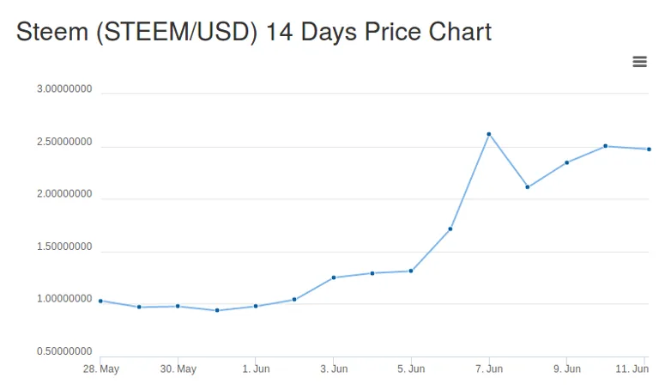Click the 3 Jun data point
Screen dimensions: 665x390
coord(334,277)
